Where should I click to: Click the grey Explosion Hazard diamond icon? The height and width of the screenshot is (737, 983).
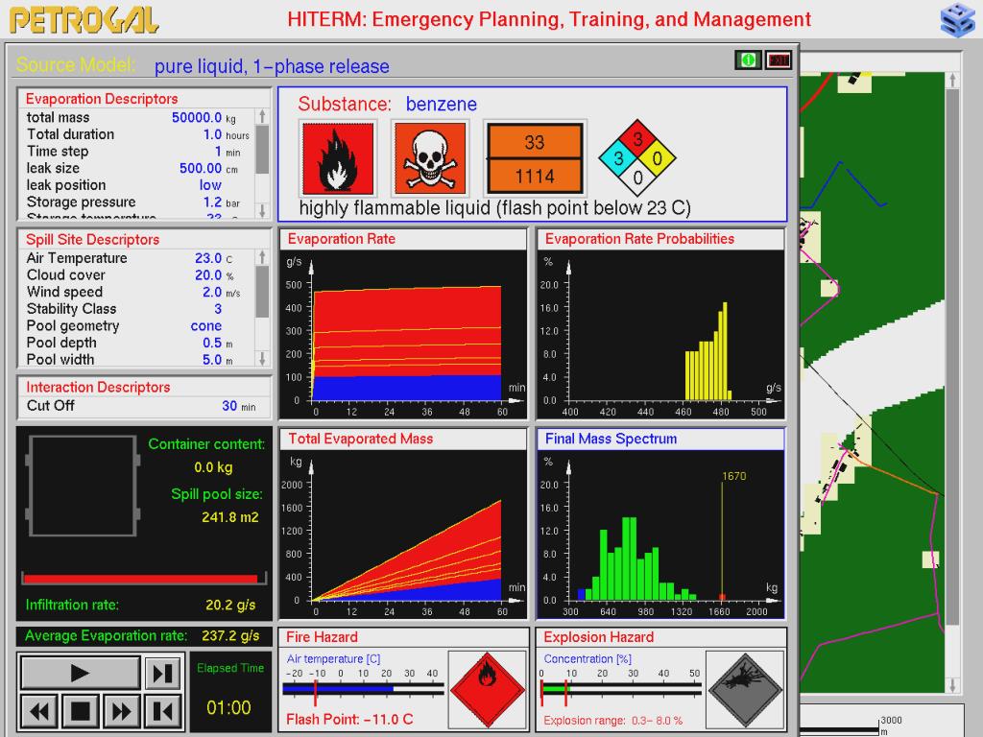745,689
